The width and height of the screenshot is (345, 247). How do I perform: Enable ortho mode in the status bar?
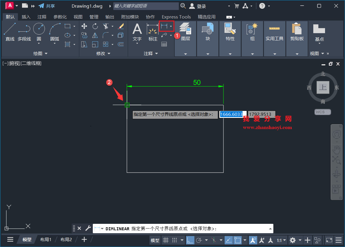[x=190, y=240]
